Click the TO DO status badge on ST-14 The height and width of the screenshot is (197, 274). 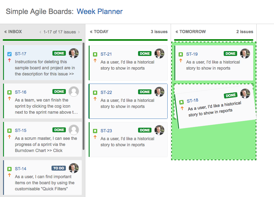tap(59, 168)
